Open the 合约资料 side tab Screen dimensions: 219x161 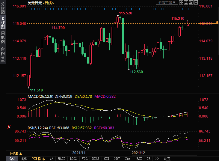click(3, 55)
